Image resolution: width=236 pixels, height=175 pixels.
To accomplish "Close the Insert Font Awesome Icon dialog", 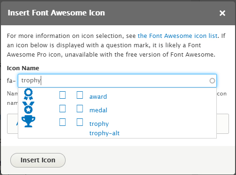I will (222, 13).
